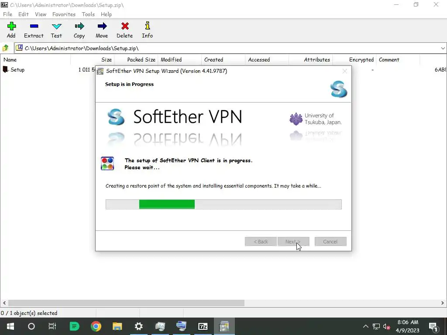Click the Copy toolbar icon
This screenshot has width=447, height=335.
[79, 27]
